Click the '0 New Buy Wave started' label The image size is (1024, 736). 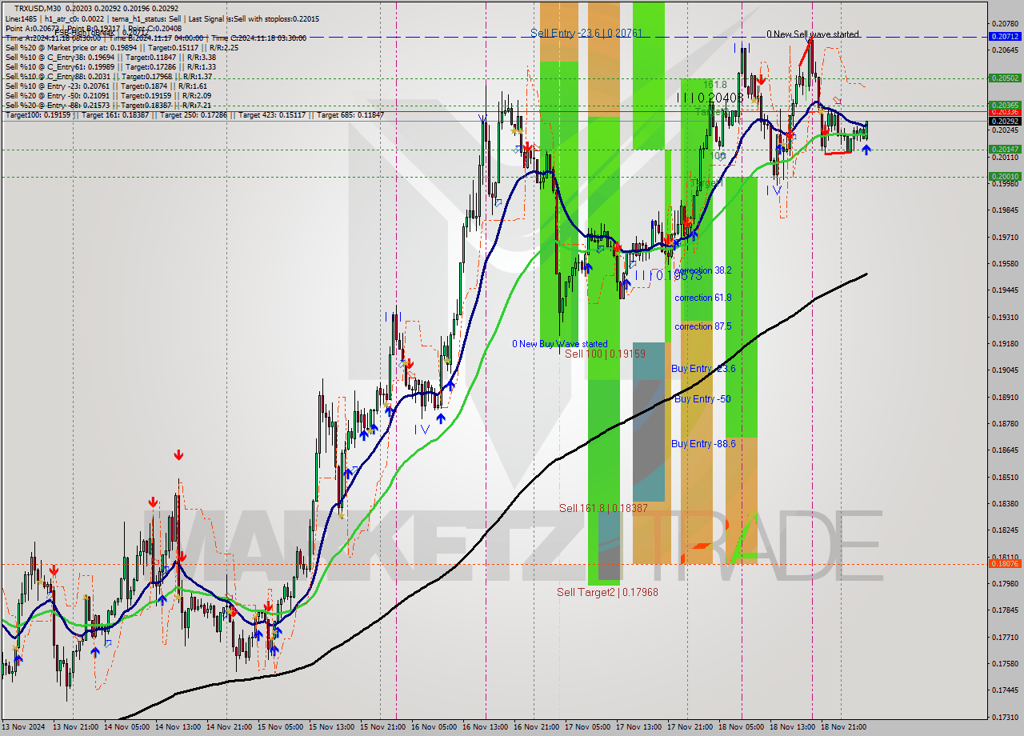560,344
